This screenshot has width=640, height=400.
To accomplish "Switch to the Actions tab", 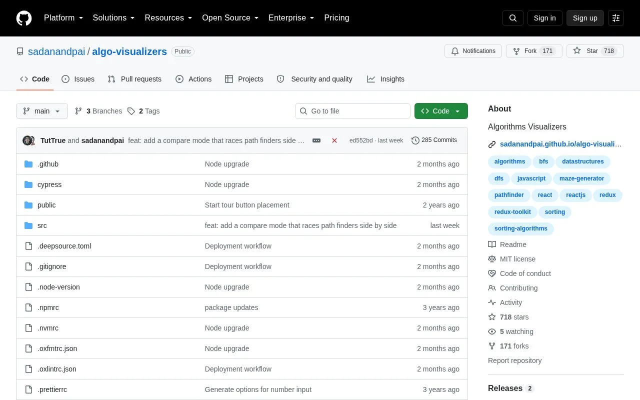I will click(193, 79).
